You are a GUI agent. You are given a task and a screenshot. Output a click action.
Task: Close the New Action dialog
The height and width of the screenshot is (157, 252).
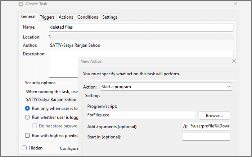click(234, 61)
